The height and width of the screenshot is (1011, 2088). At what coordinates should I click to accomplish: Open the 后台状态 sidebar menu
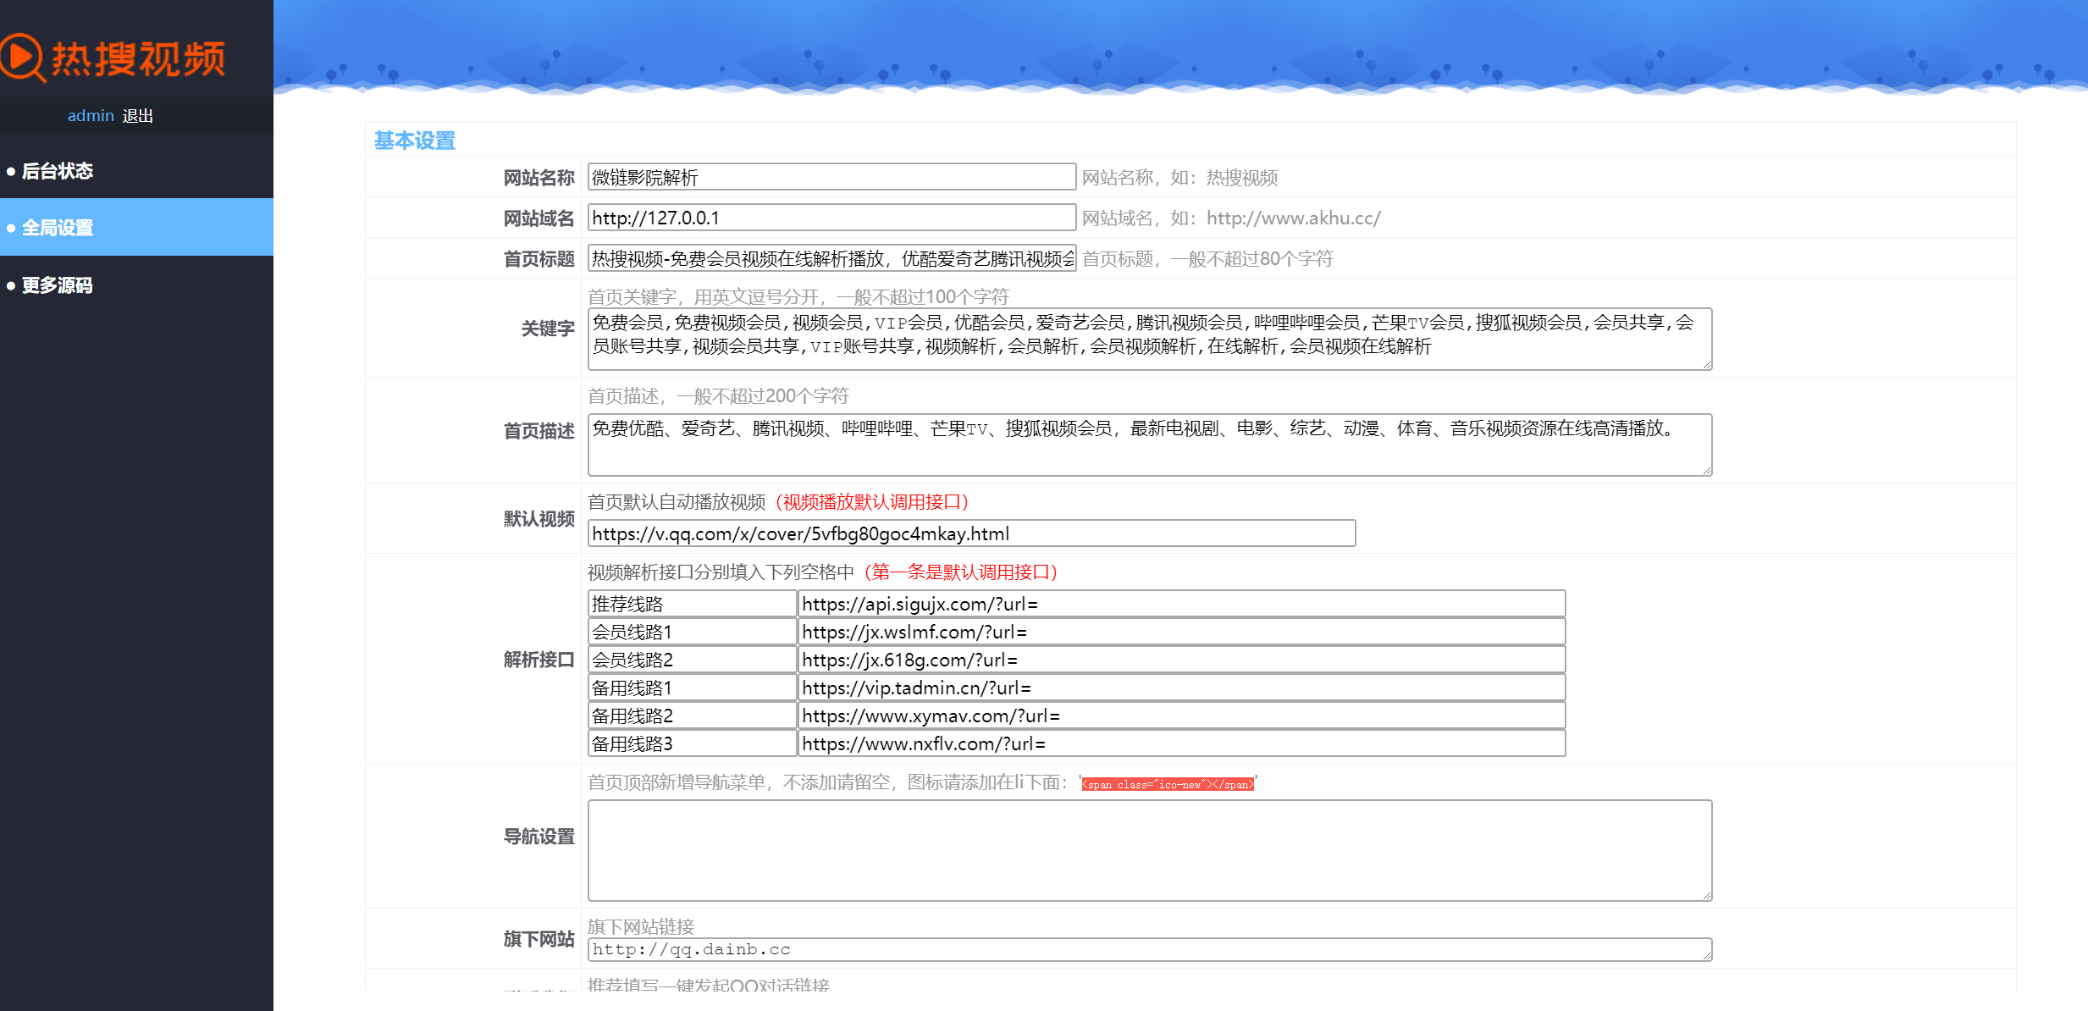coord(58,171)
